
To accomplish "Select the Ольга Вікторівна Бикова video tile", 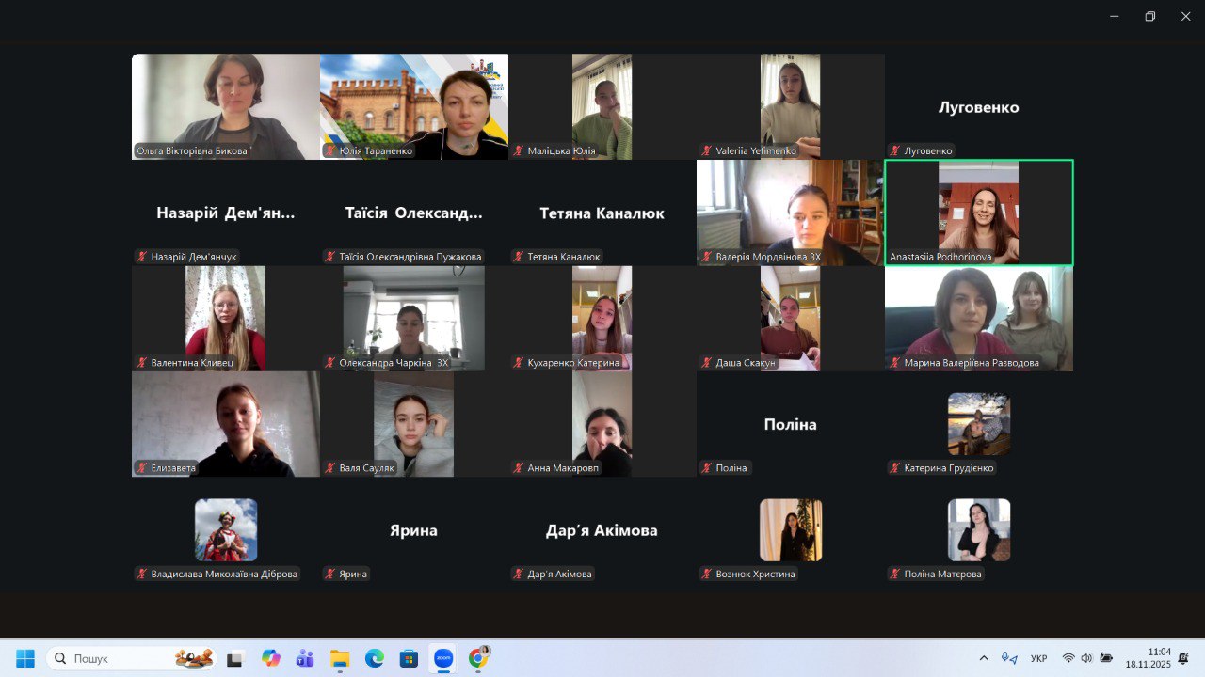I will pyautogui.click(x=225, y=105).
